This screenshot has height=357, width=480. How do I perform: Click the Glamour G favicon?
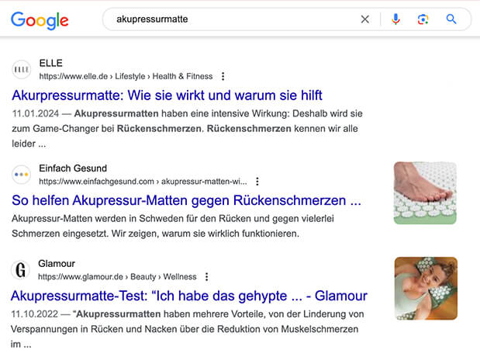20,270
